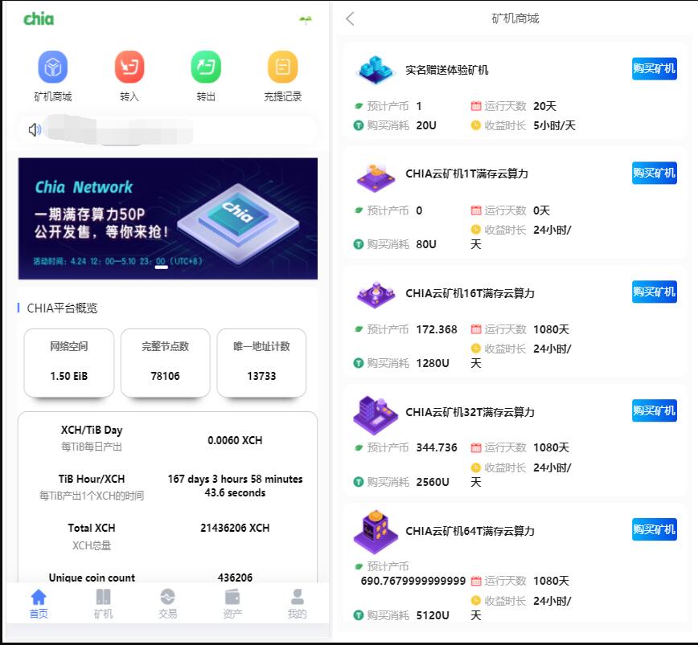Tap the green 转出 transfer-out icon
This screenshot has width=698, height=645.
[206, 67]
